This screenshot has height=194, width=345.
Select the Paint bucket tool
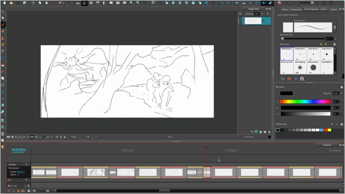[x=3, y=64]
